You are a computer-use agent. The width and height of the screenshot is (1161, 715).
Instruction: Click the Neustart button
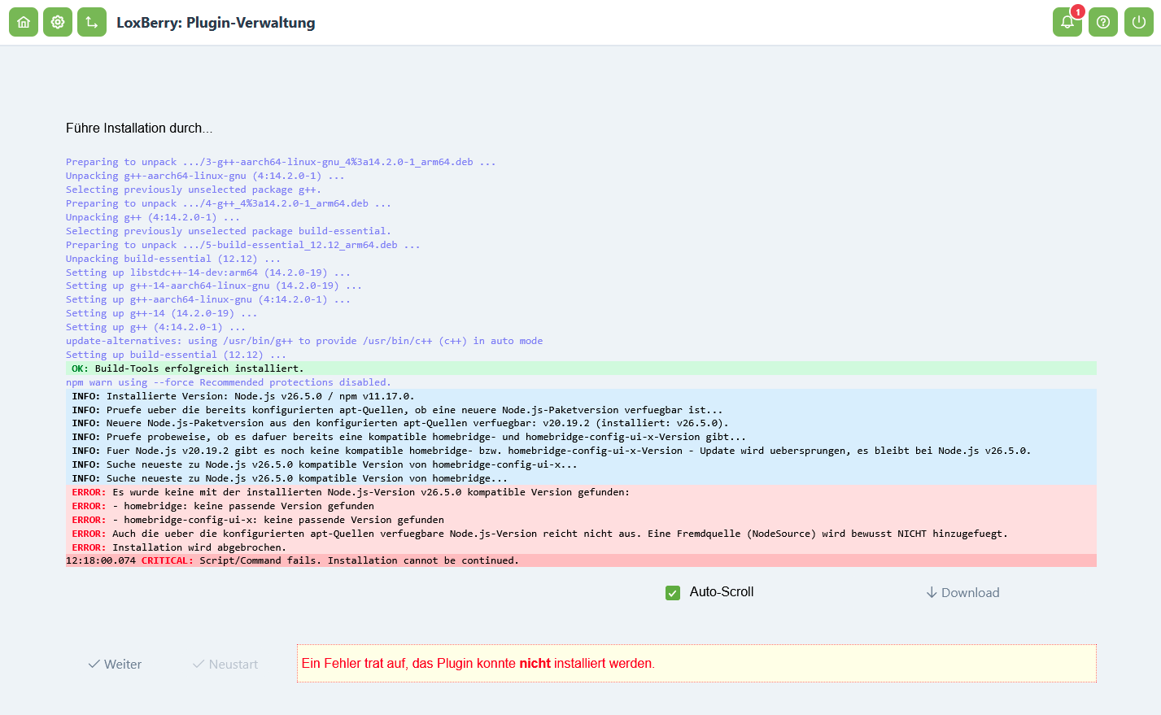pos(225,665)
